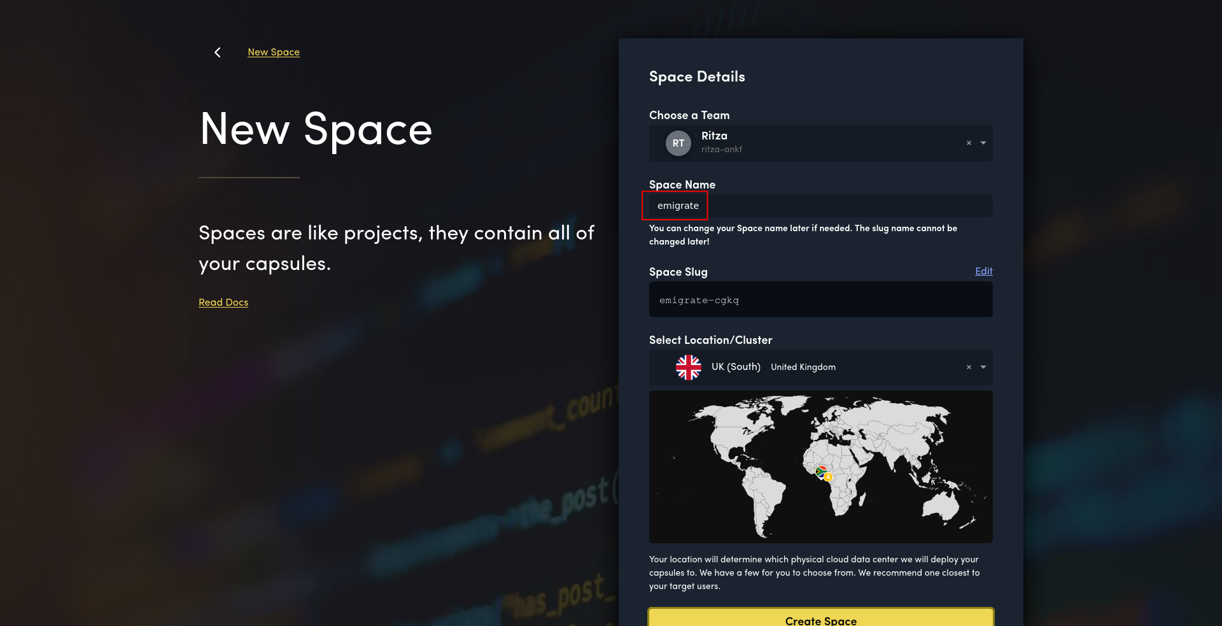Click the United Kingdom flag icon
The image size is (1222, 626).
(688, 367)
